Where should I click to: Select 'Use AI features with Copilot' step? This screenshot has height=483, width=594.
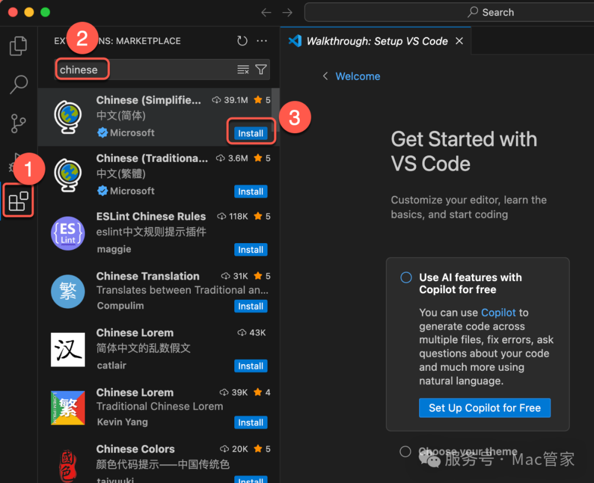coord(406,278)
